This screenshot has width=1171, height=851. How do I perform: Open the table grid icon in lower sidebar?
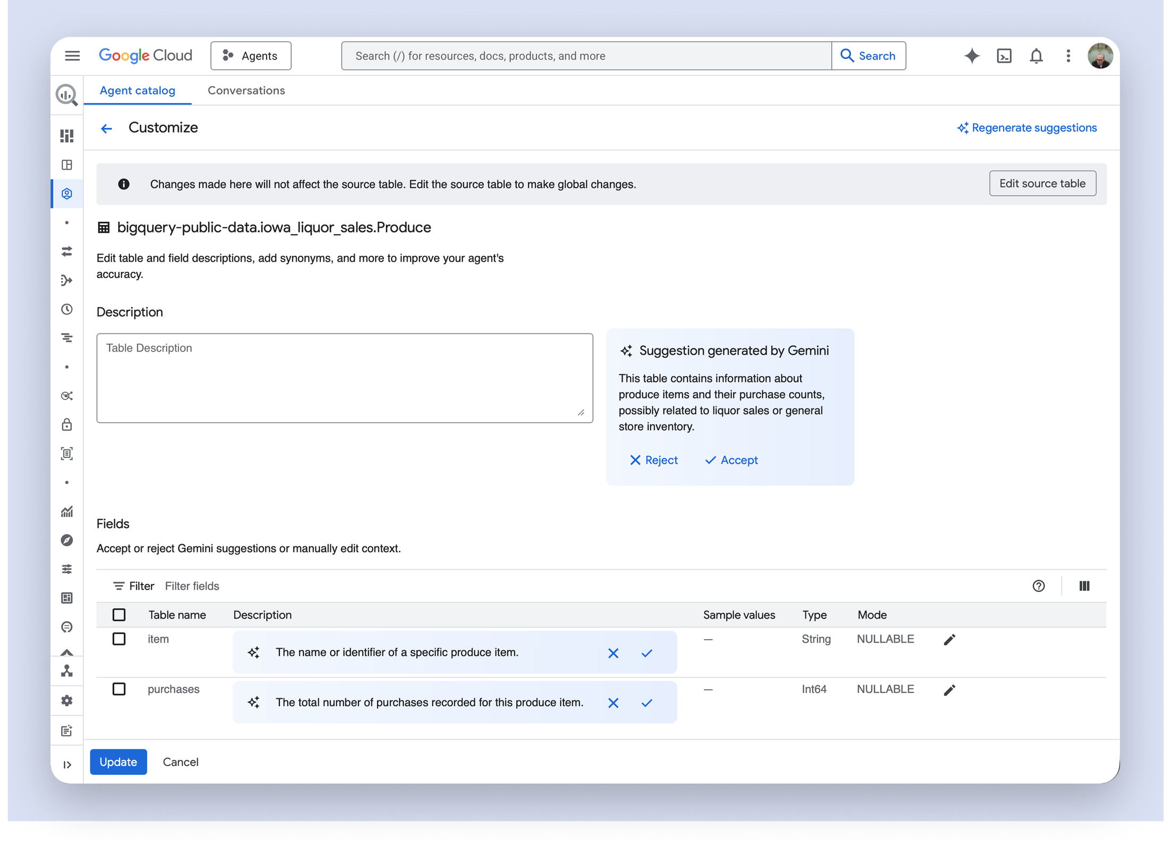click(x=67, y=598)
